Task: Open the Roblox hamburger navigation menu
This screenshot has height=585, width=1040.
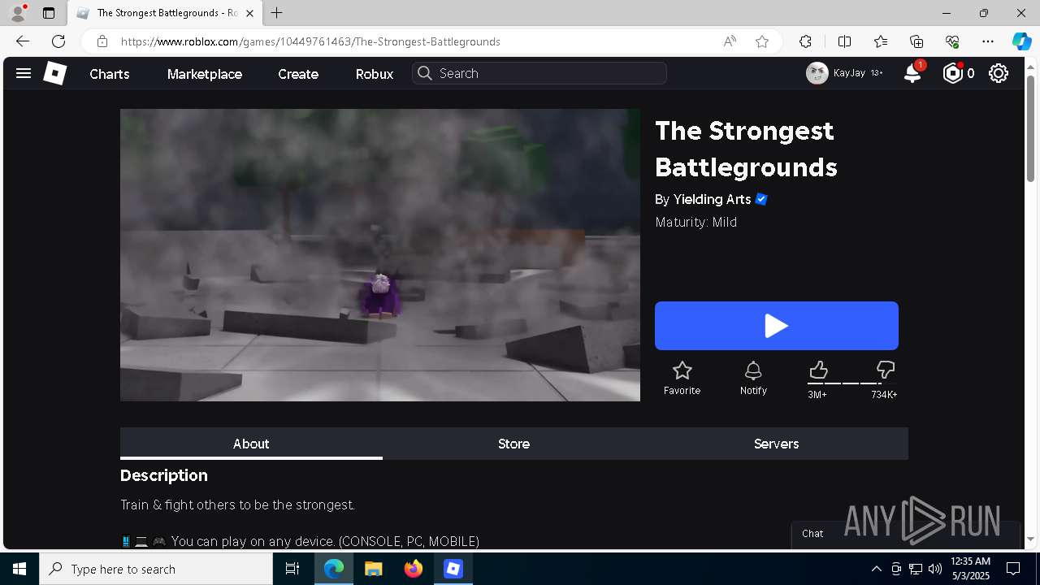Action: click(24, 74)
